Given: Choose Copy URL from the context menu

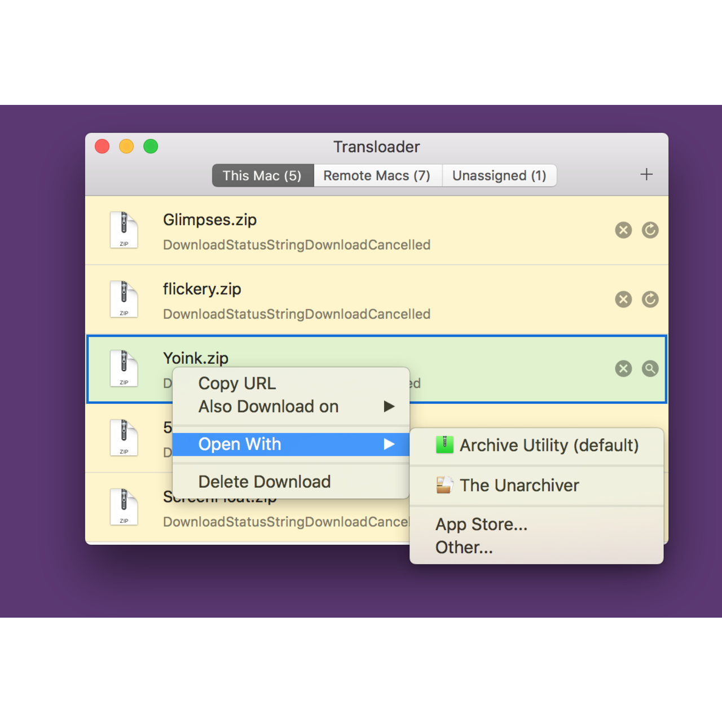Looking at the screenshot, I should coord(237,384).
